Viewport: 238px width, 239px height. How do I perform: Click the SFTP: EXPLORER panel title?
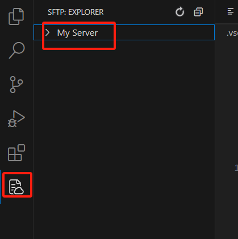click(76, 12)
